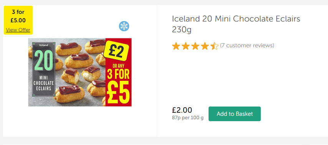
Task: Open the 7 customer reviews link
Action: (247, 45)
